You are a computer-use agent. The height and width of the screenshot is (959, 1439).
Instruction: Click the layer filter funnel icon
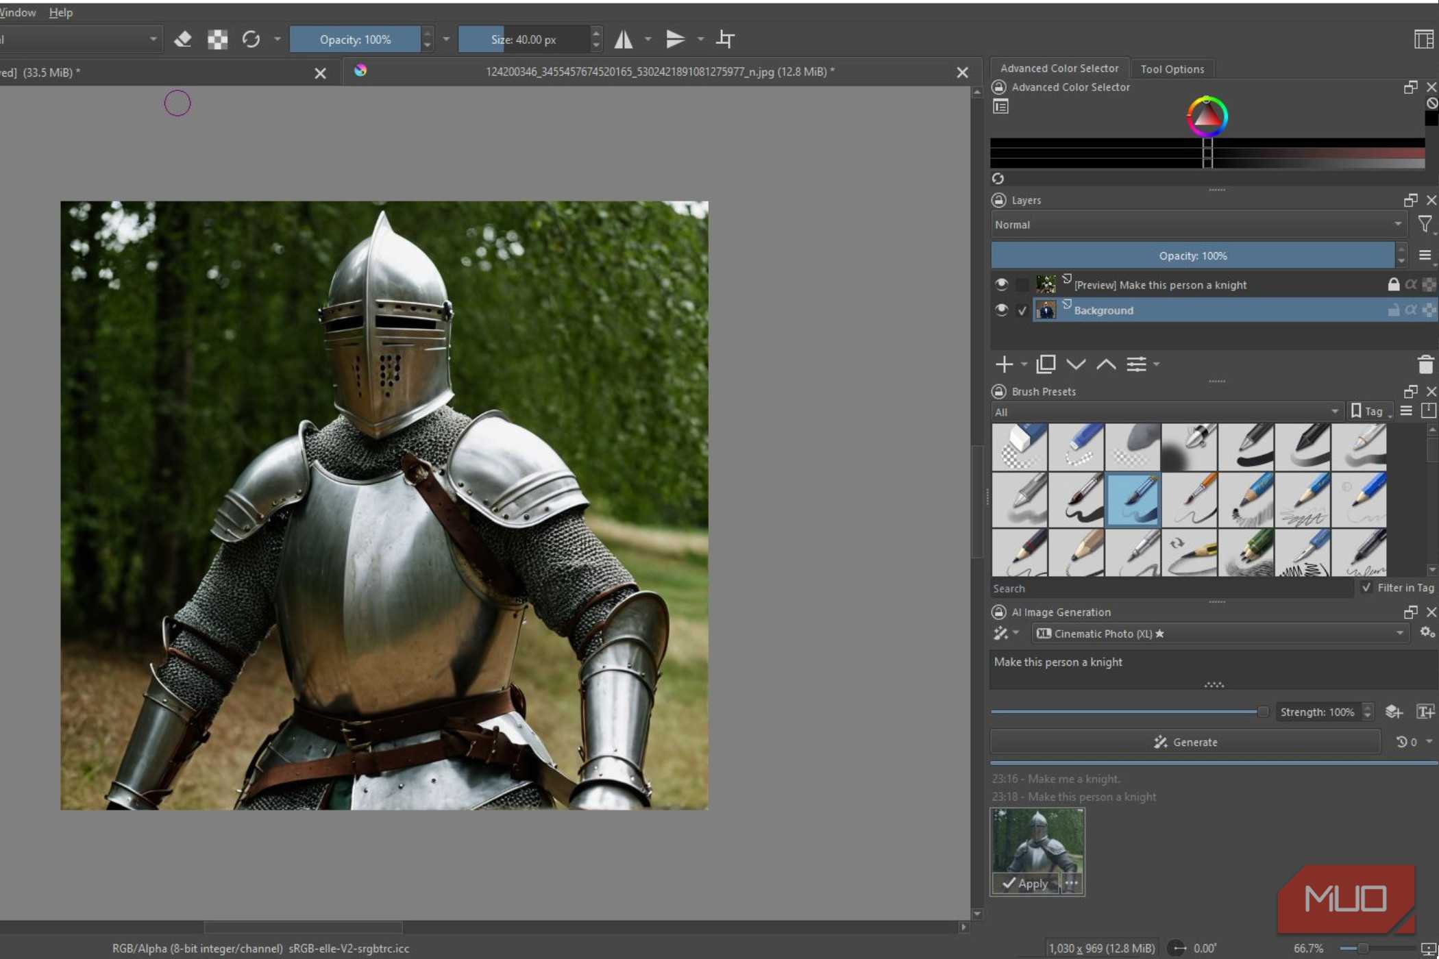1425,224
